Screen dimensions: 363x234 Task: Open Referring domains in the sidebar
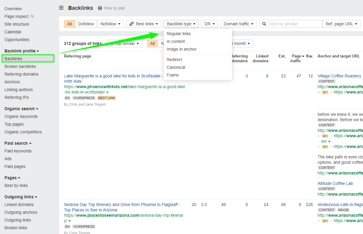tap(21, 74)
